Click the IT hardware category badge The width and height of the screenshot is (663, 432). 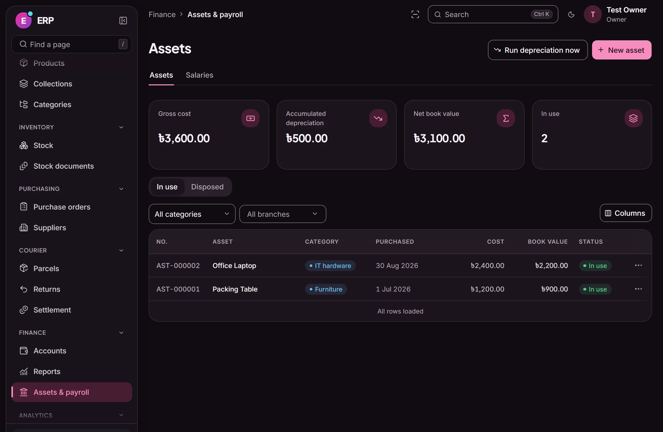pos(330,266)
